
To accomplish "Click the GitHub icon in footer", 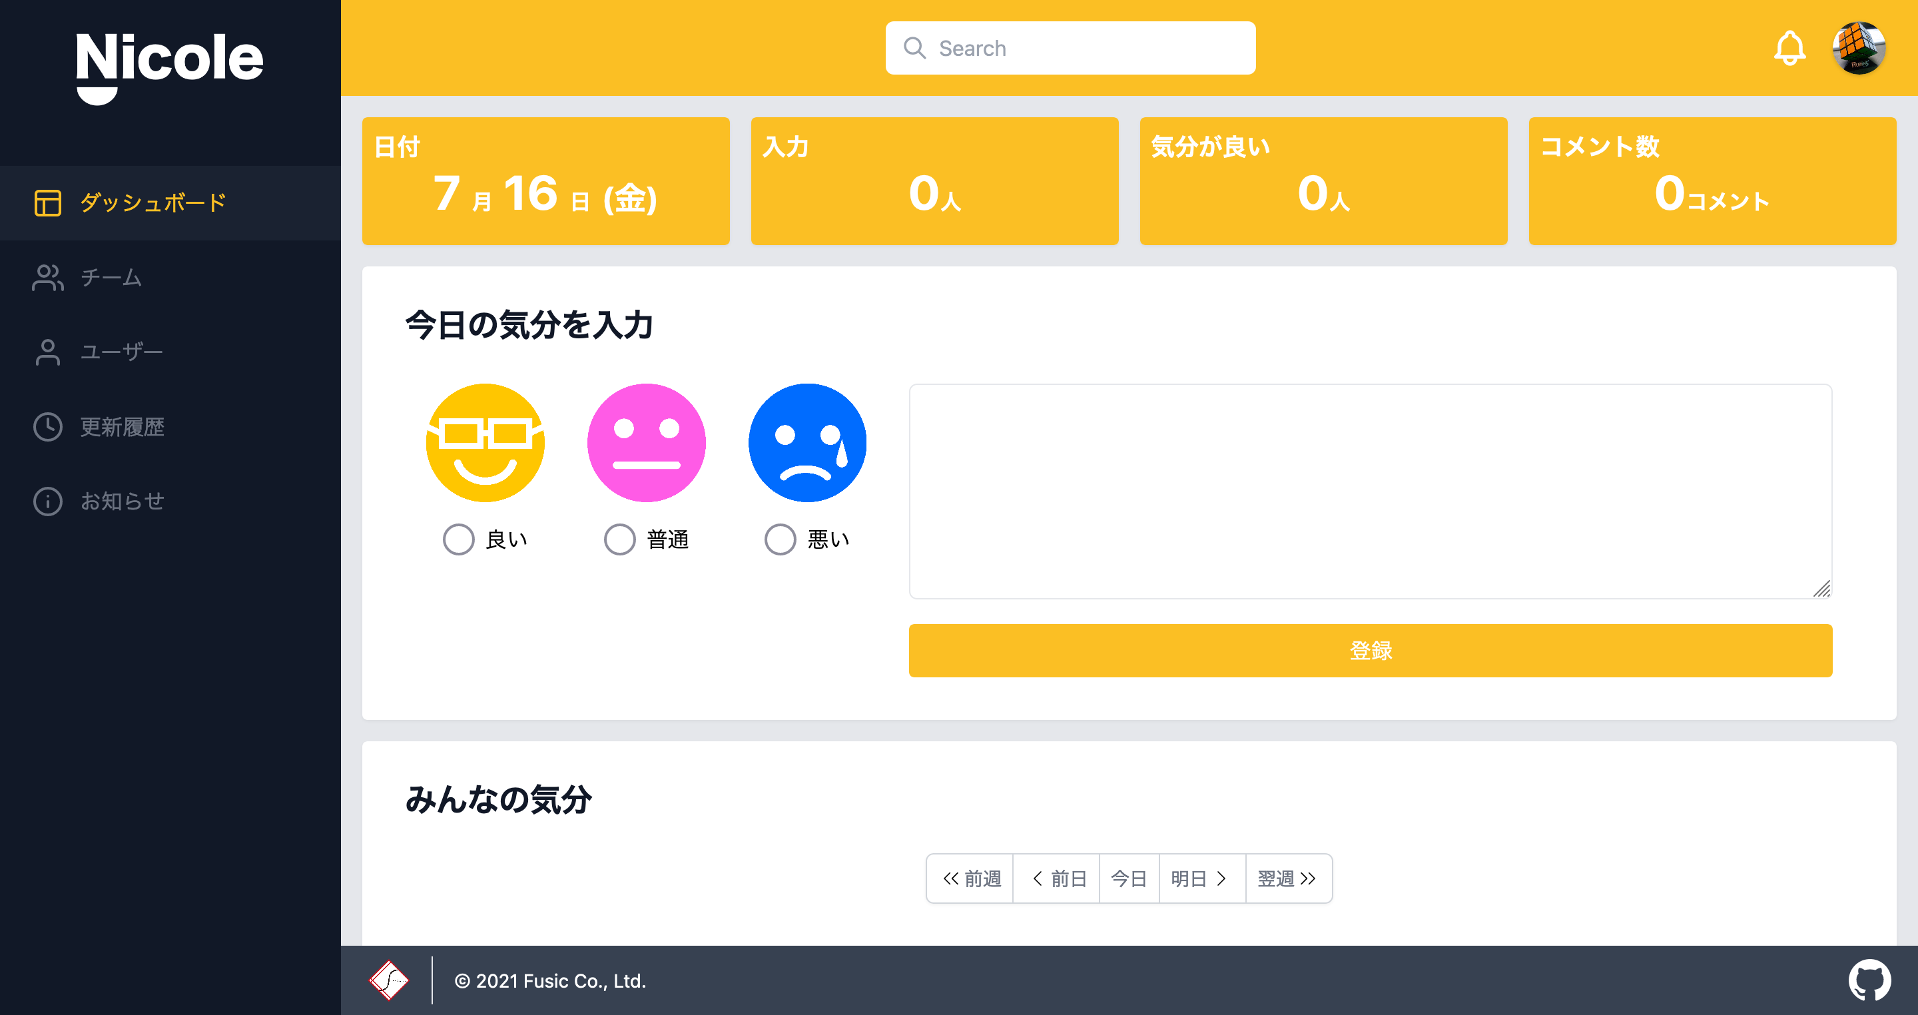I will [1869, 980].
